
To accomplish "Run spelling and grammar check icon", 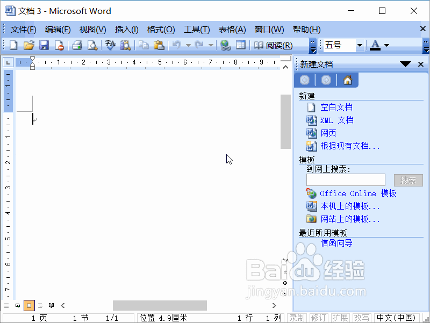I will (109, 46).
